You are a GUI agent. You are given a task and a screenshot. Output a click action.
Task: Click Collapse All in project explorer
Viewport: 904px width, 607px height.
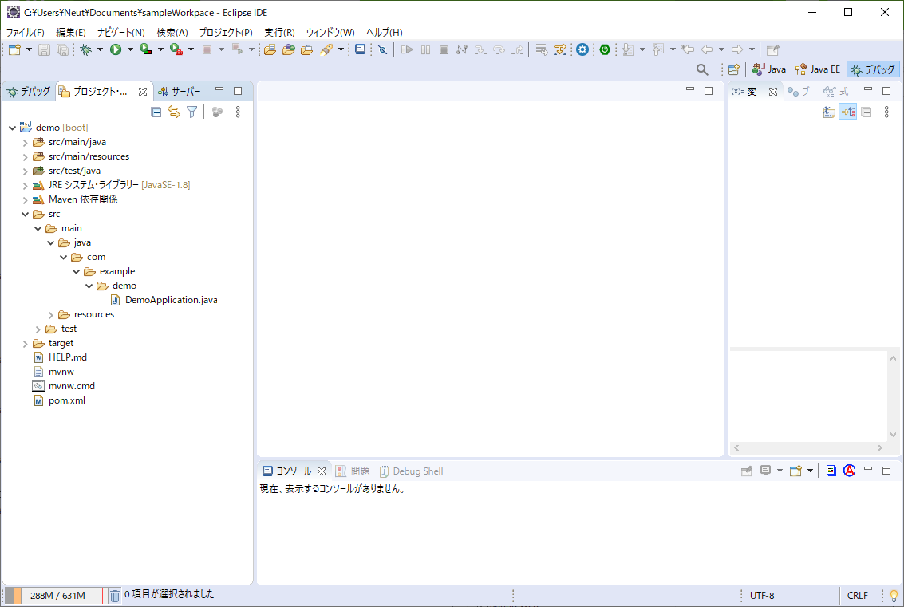coord(156,112)
